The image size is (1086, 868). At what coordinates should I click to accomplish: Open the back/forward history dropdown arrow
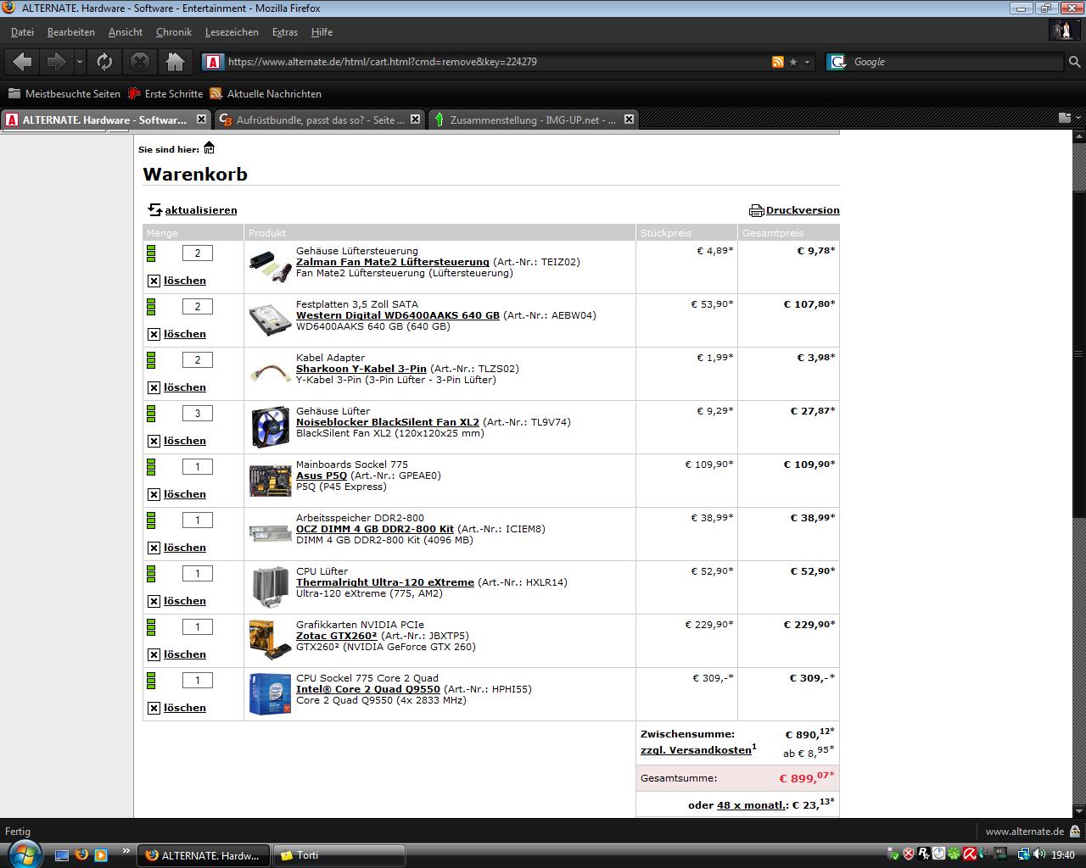tap(80, 62)
